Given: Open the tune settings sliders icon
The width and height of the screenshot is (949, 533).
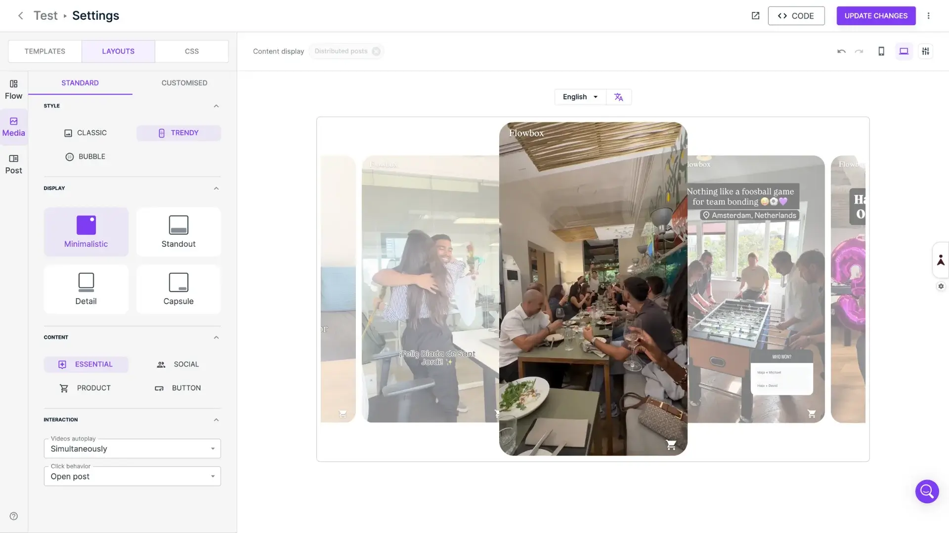Looking at the screenshot, I should (925, 51).
